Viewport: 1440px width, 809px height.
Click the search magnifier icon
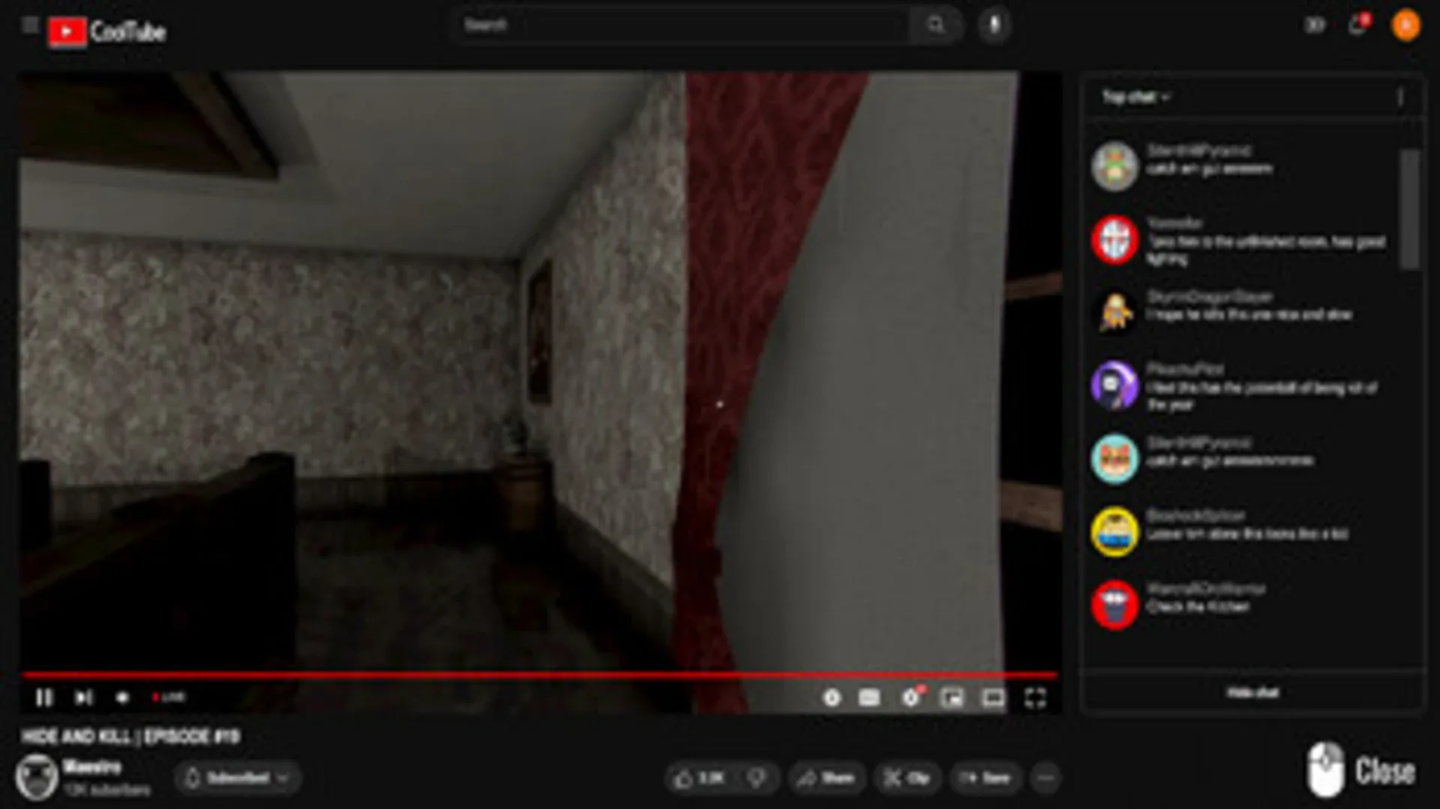(936, 25)
